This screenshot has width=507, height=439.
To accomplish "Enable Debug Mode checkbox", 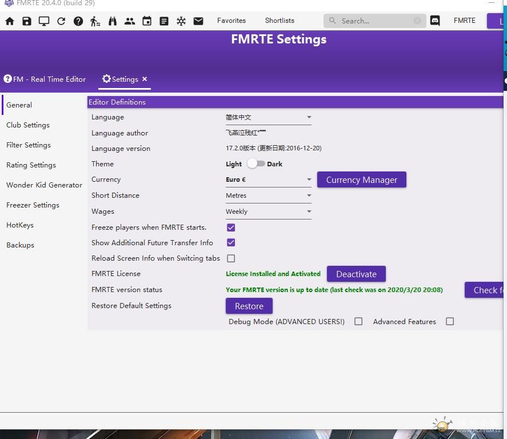I will coord(358,322).
